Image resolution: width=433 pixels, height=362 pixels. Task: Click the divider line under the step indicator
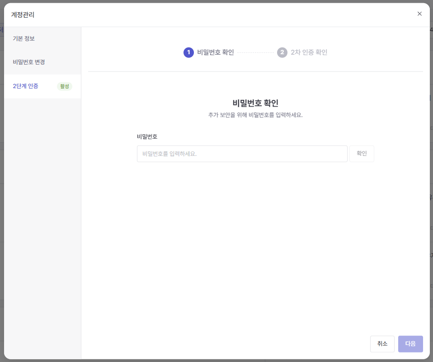(255, 71)
